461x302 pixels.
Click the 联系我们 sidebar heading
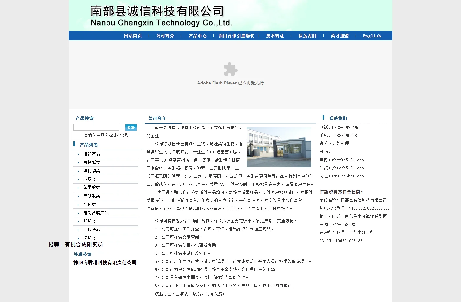338,118
